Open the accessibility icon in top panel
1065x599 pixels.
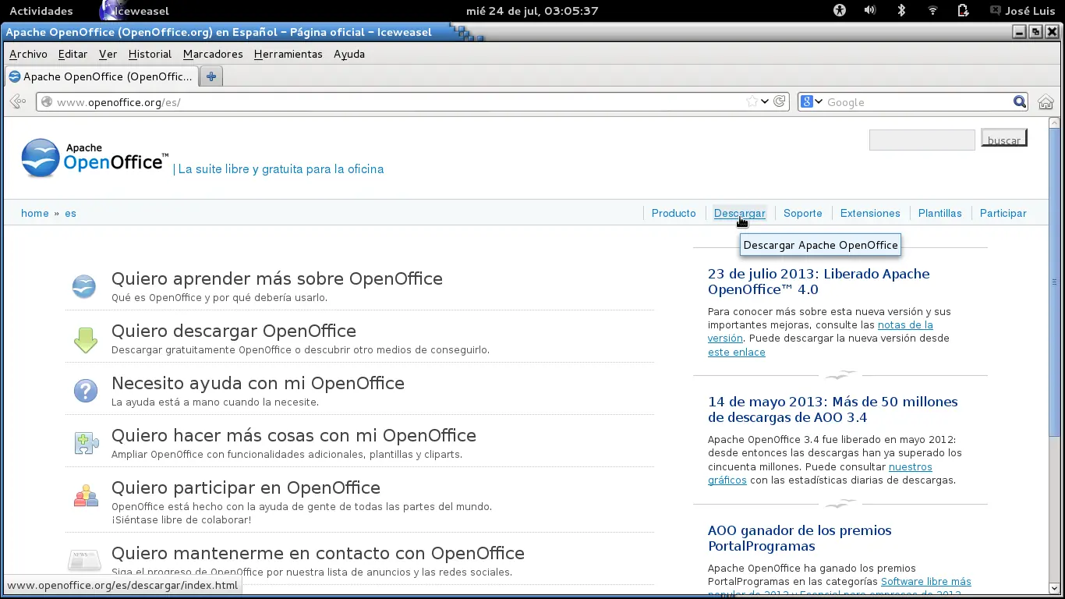pos(839,10)
